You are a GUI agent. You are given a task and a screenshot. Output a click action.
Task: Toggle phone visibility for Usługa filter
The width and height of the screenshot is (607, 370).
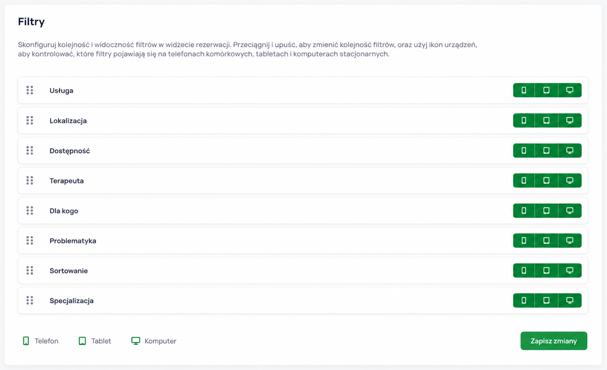point(524,90)
